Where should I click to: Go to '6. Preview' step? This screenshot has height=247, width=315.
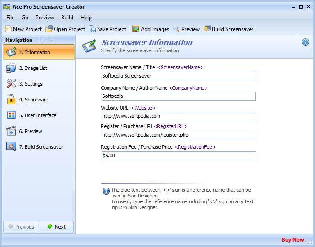click(39, 131)
